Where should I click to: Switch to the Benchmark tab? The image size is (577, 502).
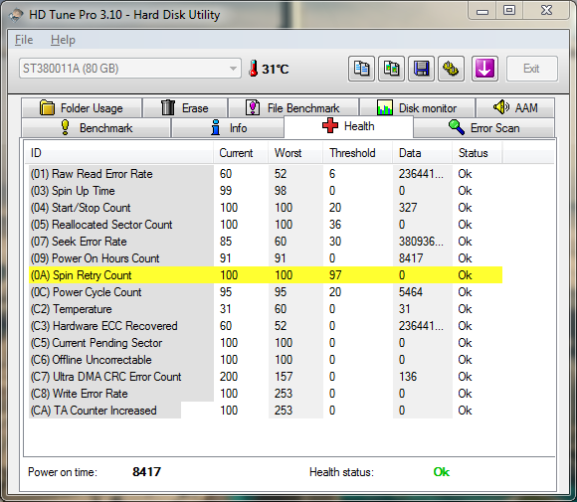pos(96,128)
